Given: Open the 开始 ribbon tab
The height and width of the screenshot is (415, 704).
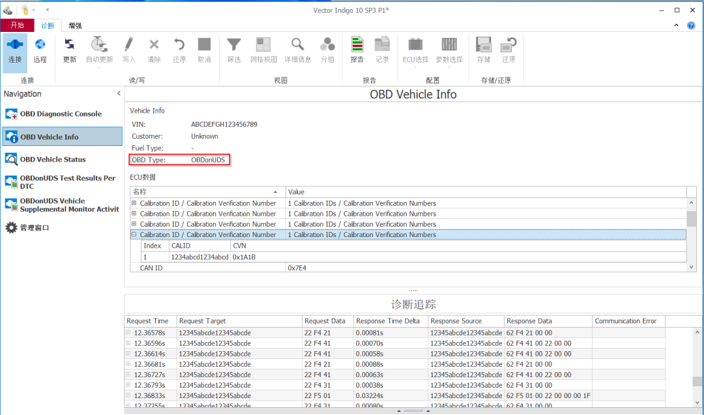Looking at the screenshot, I should tap(17, 25).
